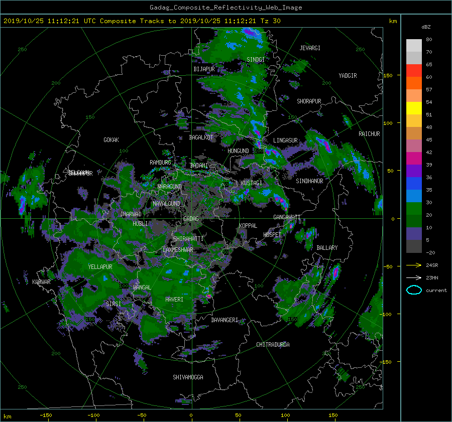Click the DHARWAD city label
The image size is (452, 422).
131,214
